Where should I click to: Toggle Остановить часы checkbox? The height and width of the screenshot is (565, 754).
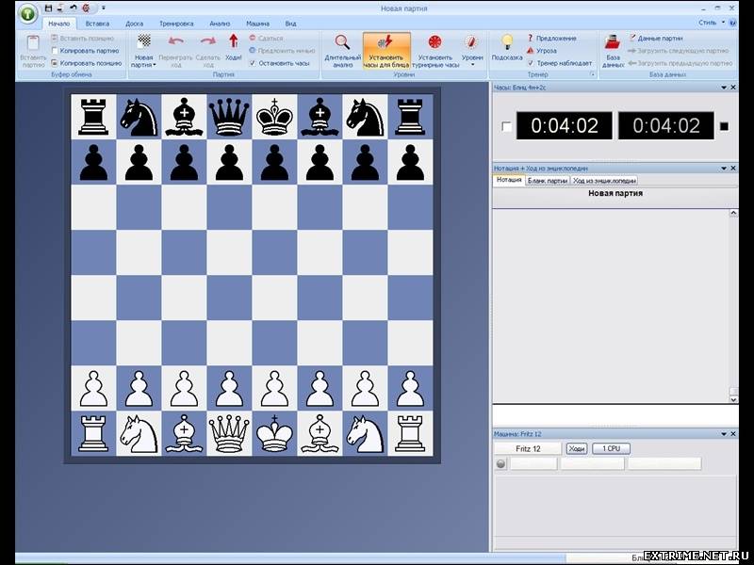point(252,63)
